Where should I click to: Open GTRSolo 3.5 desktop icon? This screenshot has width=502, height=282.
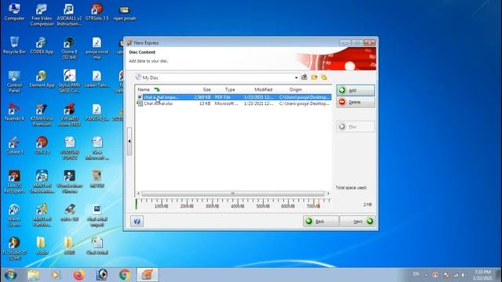[96, 12]
